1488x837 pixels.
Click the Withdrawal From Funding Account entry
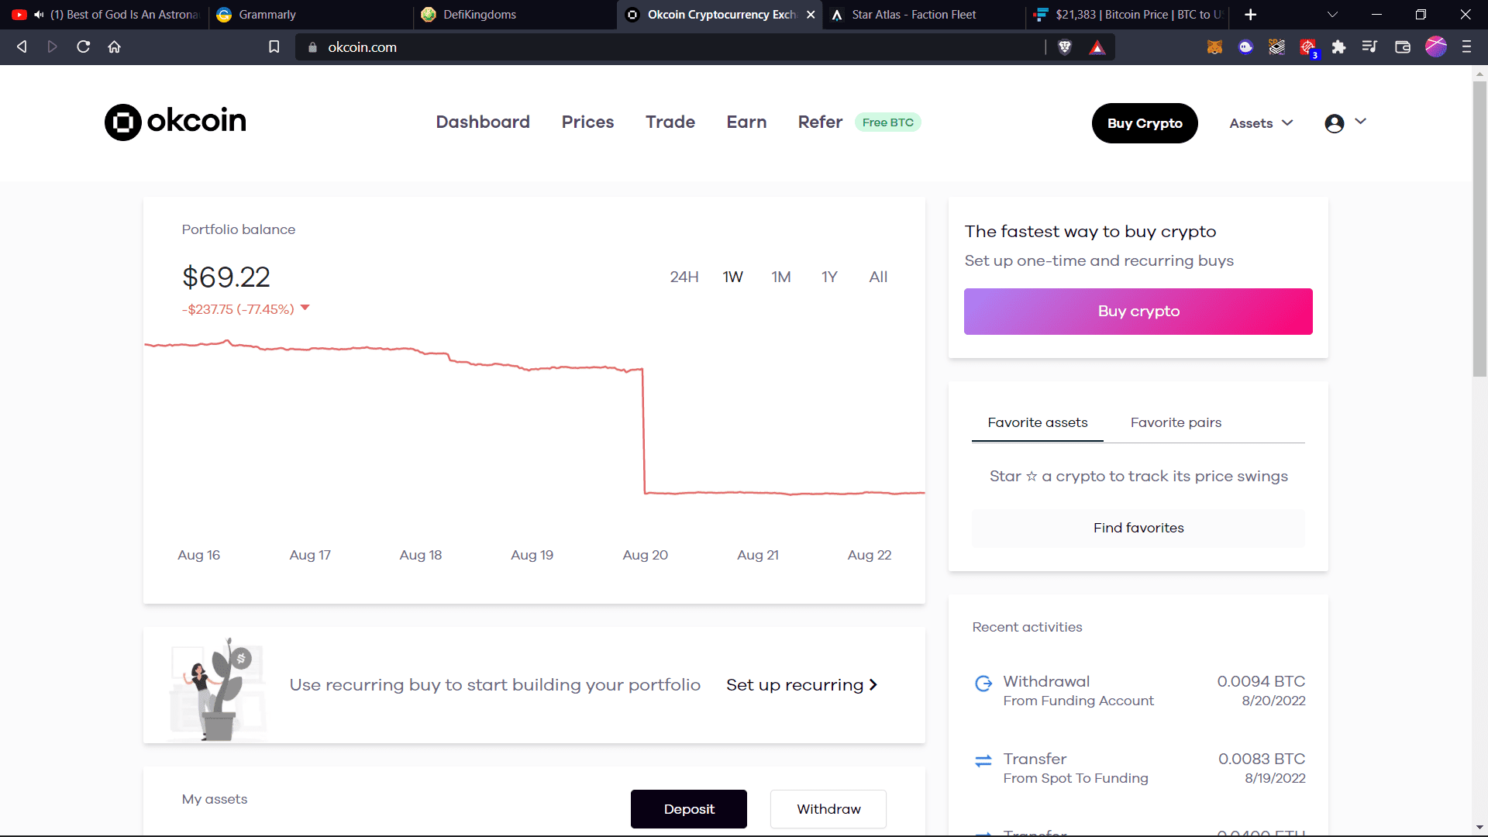click(1138, 691)
